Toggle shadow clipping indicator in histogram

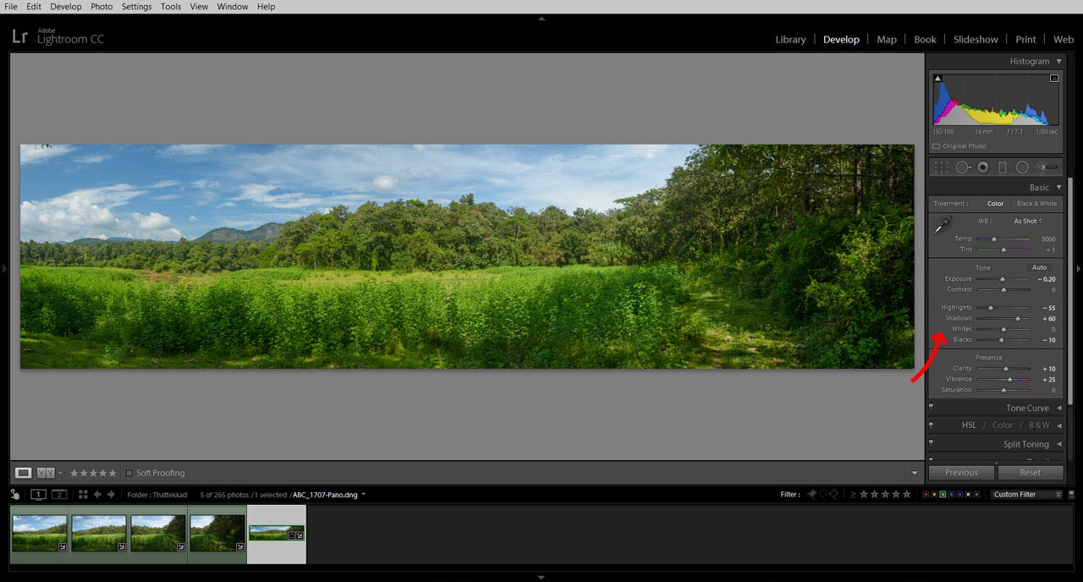tap(937, 79)
